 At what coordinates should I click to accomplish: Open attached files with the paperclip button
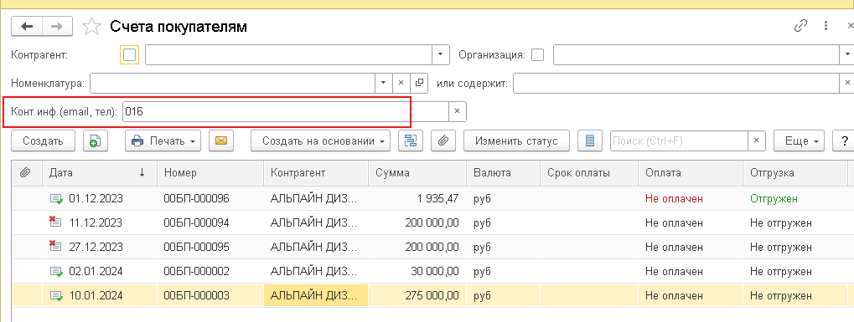tap(443, 141)
